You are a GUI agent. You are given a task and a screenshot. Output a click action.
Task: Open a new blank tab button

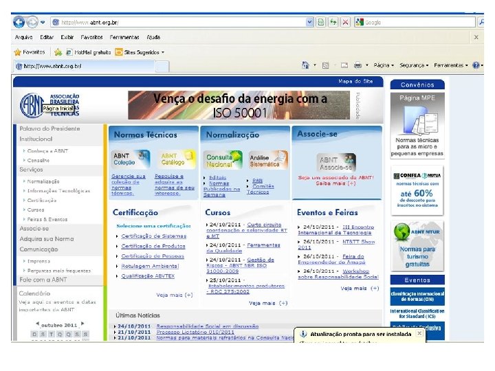162,67
